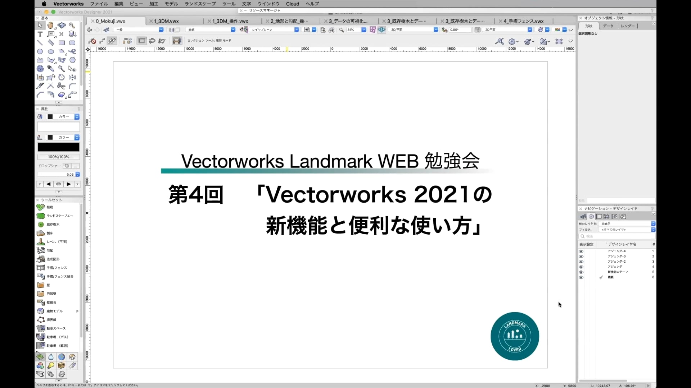Screen dimensions: 691x388
Task: Pick the Mirror tool
Action: pyautogui.click(x=72, y=77)
